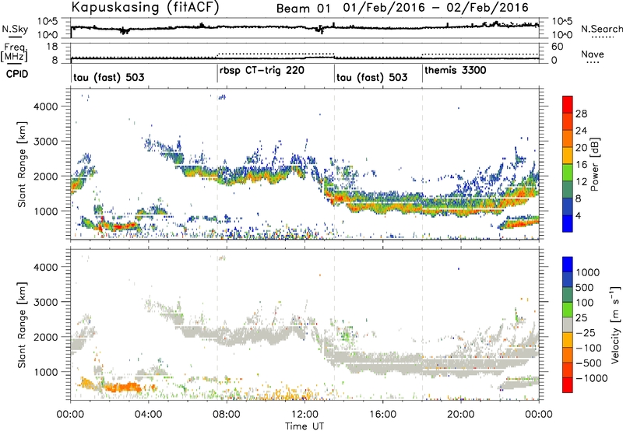Select the 20 tick on power colorbar
Screen dimensions: 623x431
point(581,148)
